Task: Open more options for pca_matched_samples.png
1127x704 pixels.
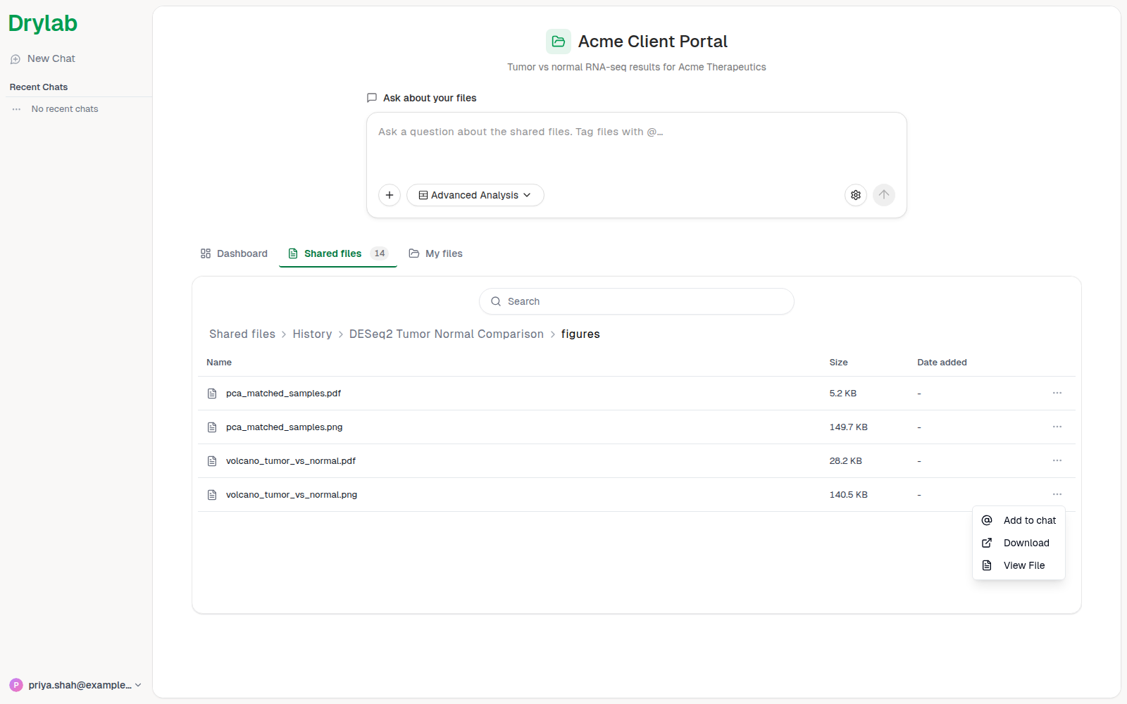Action: [x=1057, y=427]
